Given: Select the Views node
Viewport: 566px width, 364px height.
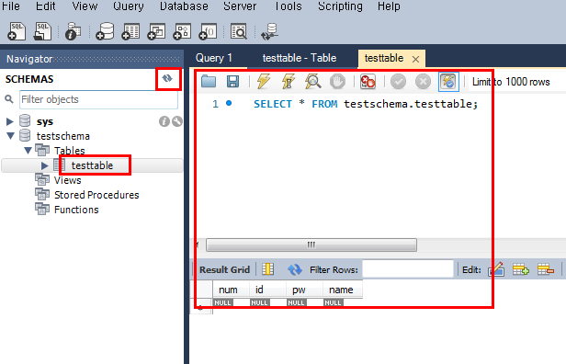Looking at the screenshot, I should coord(67,180).
